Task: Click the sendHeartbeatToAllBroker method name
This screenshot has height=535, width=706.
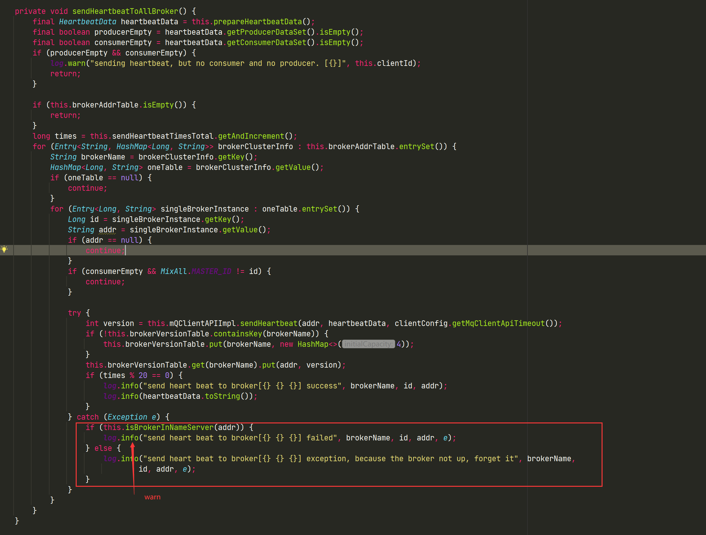Action: point(125,11)
